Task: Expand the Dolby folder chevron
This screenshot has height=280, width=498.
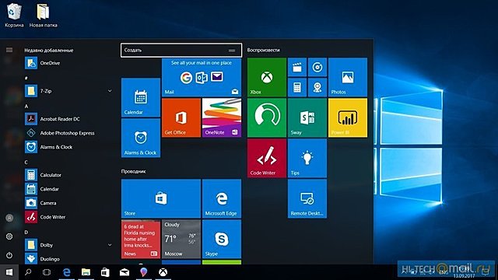Action: 110,245
